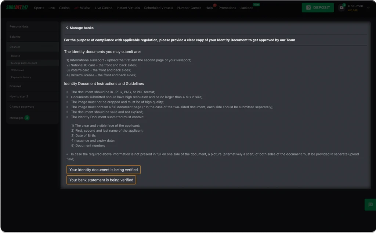Screen dimensions: 376x233
Task: Open Withdrawal under Cashier
Action: pos(18,70)
